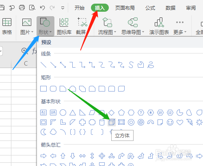
Task: Select the no symbol prohibited shape
Action: point(141,122)
